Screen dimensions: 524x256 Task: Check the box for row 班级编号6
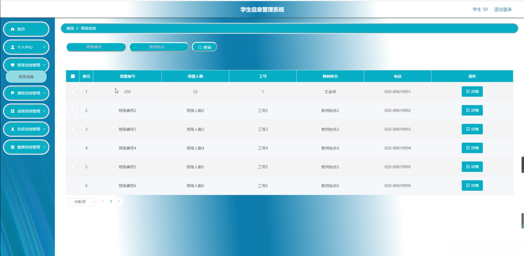click(x=72, y=186)
